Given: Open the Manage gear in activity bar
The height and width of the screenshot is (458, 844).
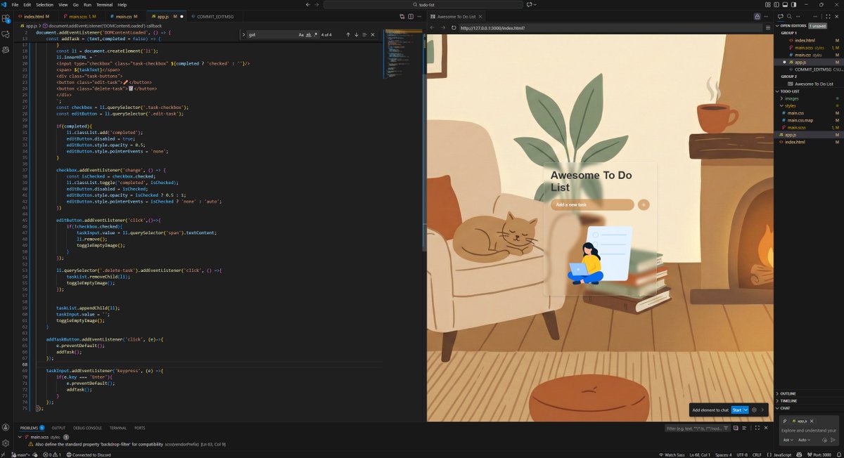Looking at the screenshot, I should 6,443.
